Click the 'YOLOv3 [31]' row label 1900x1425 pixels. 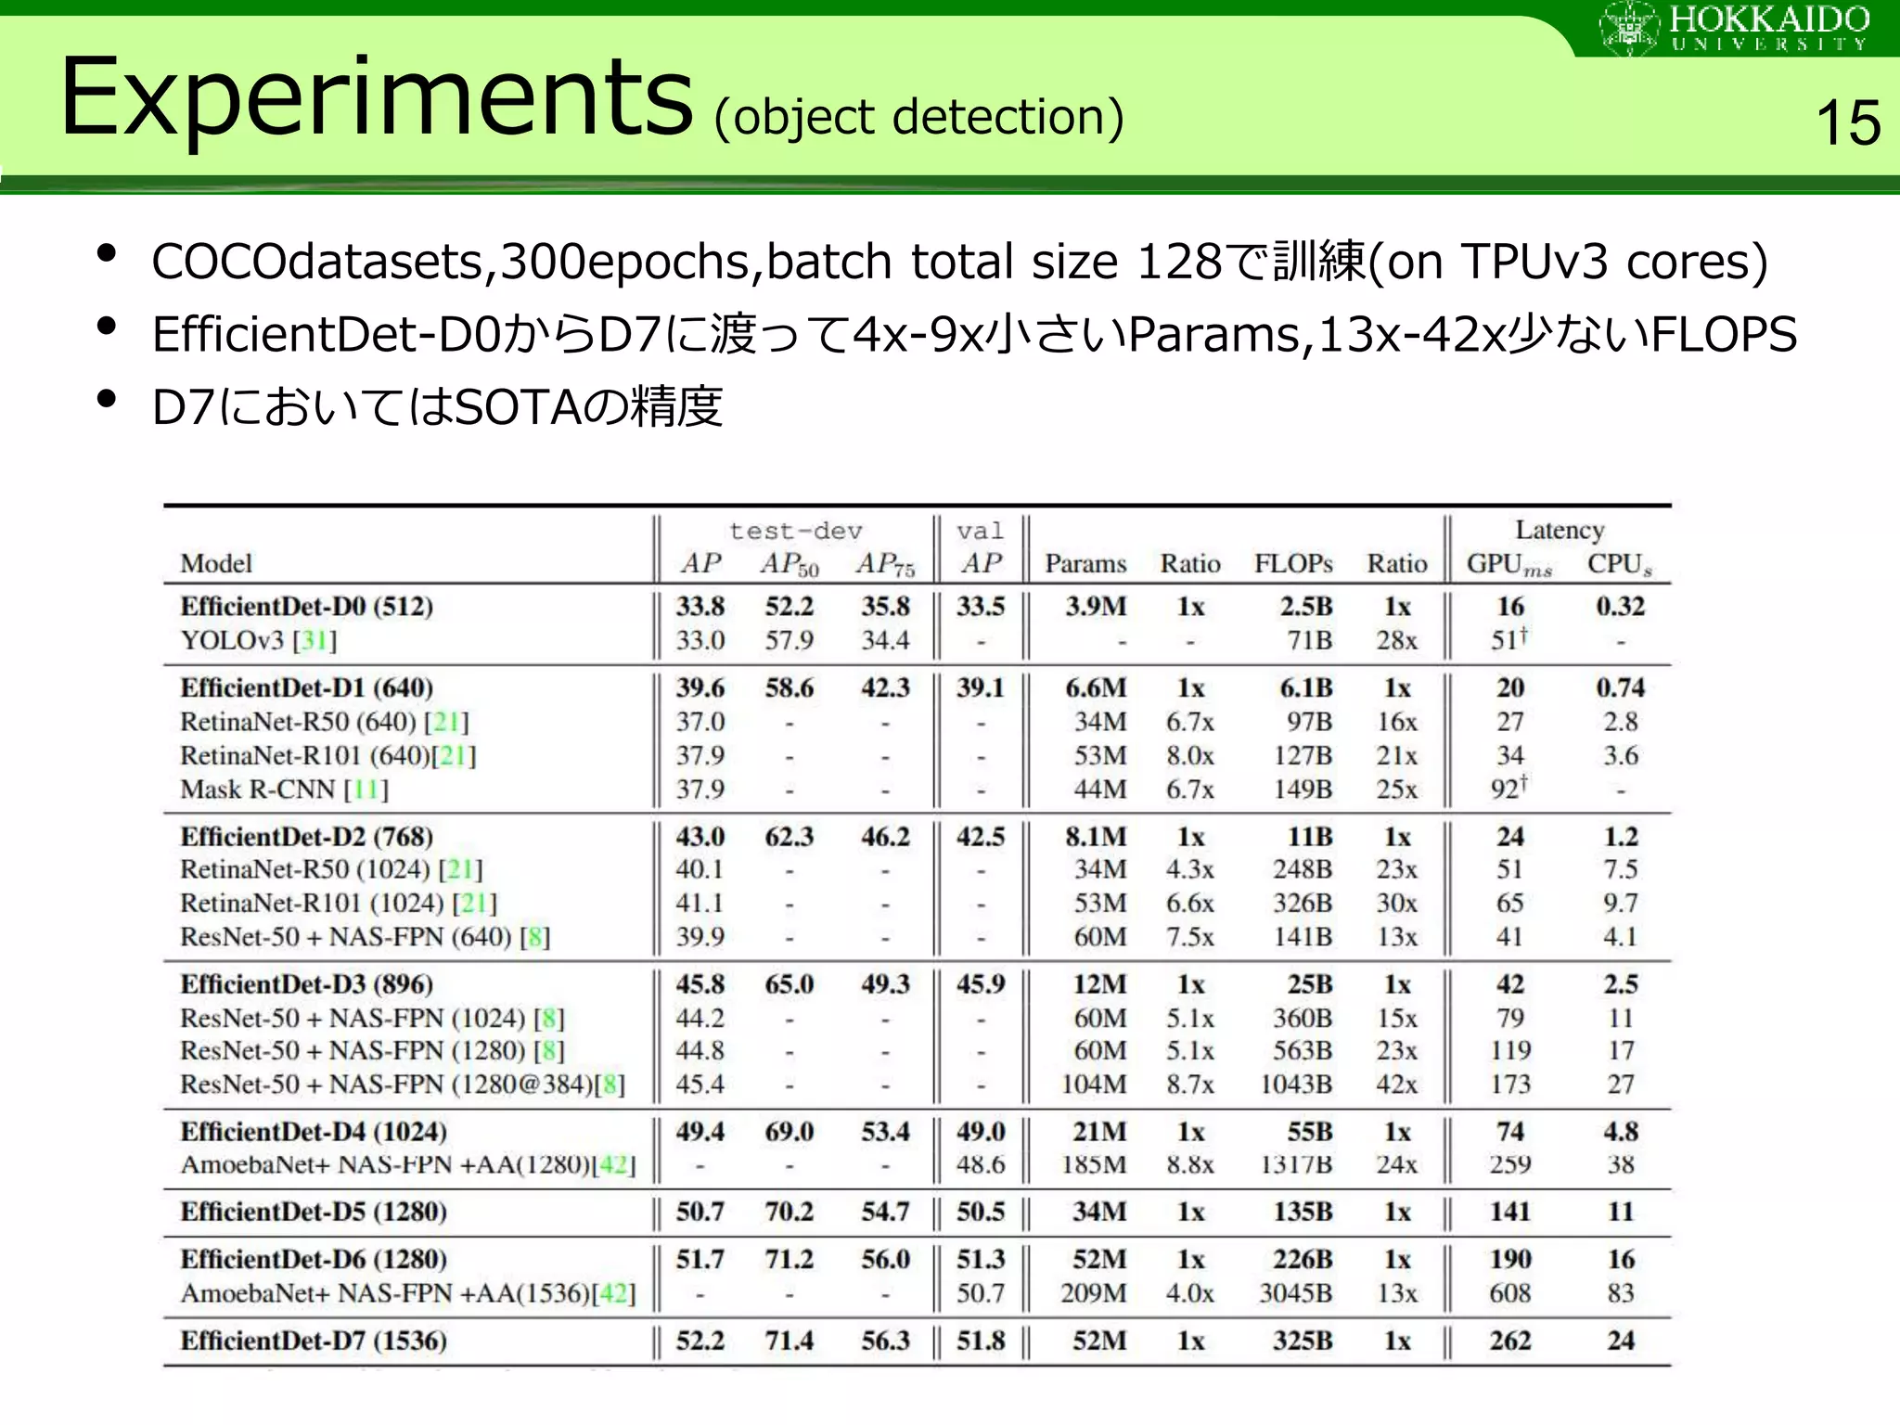point(259,640)
